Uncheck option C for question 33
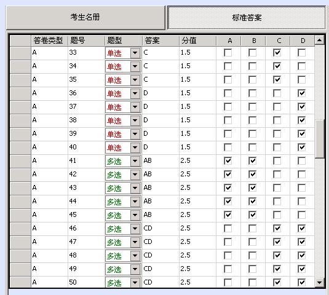 tap(277, 53)
